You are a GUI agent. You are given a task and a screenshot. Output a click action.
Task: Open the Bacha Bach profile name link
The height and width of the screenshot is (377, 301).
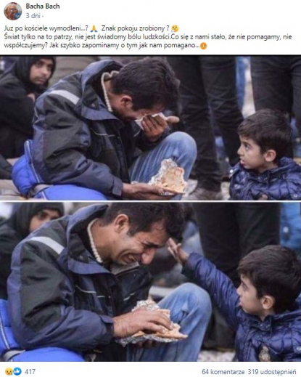click(43, 6)
